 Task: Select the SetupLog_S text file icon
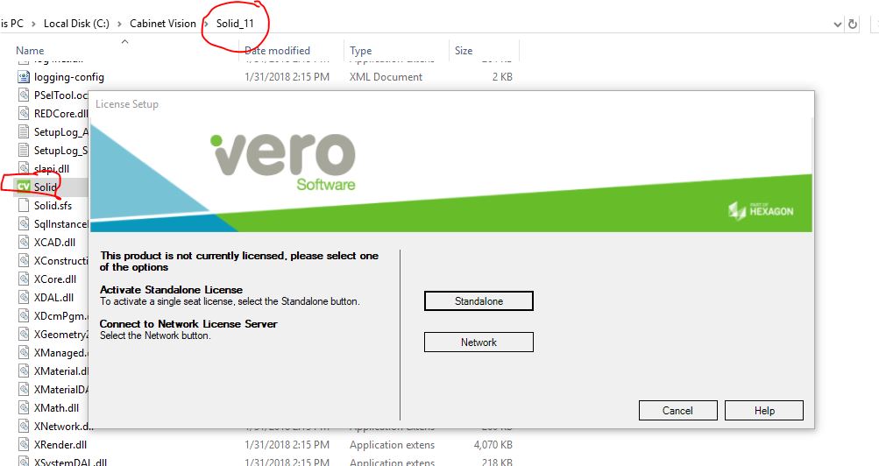[24, 150]
